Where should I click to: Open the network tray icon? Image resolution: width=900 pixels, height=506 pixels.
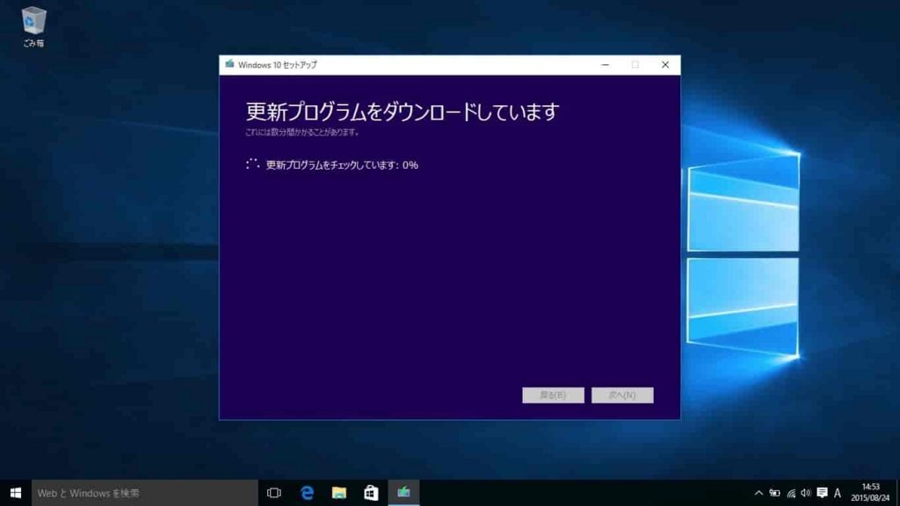pos(791,493)
